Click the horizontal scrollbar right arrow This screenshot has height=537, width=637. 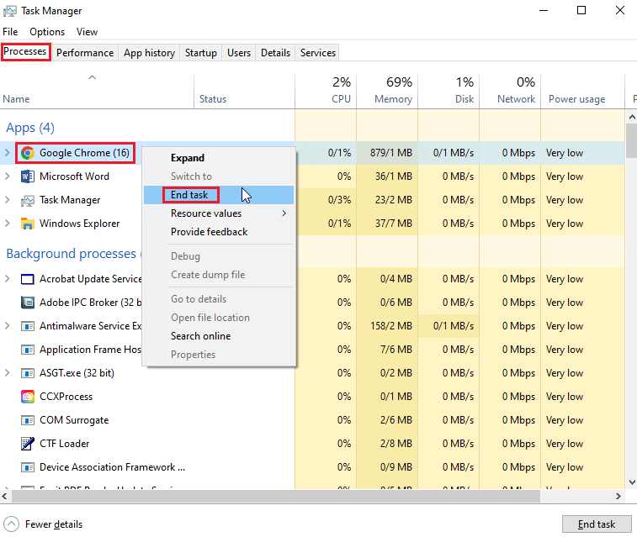[x=618, y=496]
